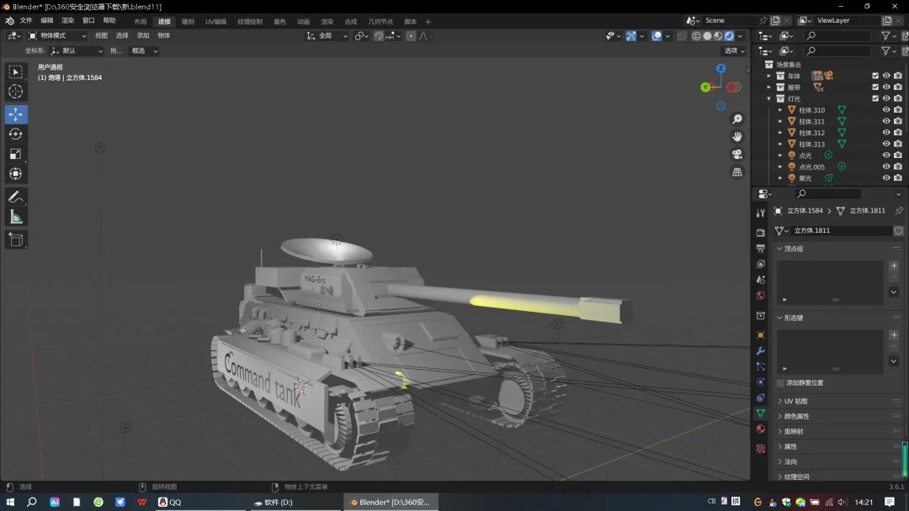The height and width of the screenshot is (511, 909).
Task: Uncheck the 车体 collection checkbox
Action: (875, 76)
